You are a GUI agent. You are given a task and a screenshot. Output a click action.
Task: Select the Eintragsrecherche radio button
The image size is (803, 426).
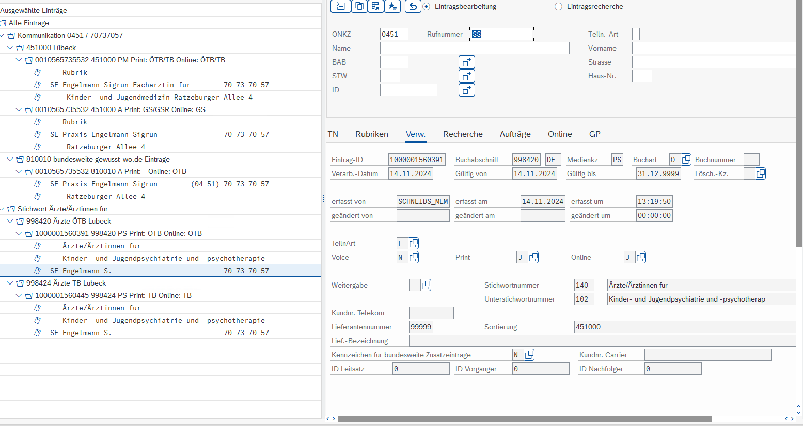click(x=558, y=7)
